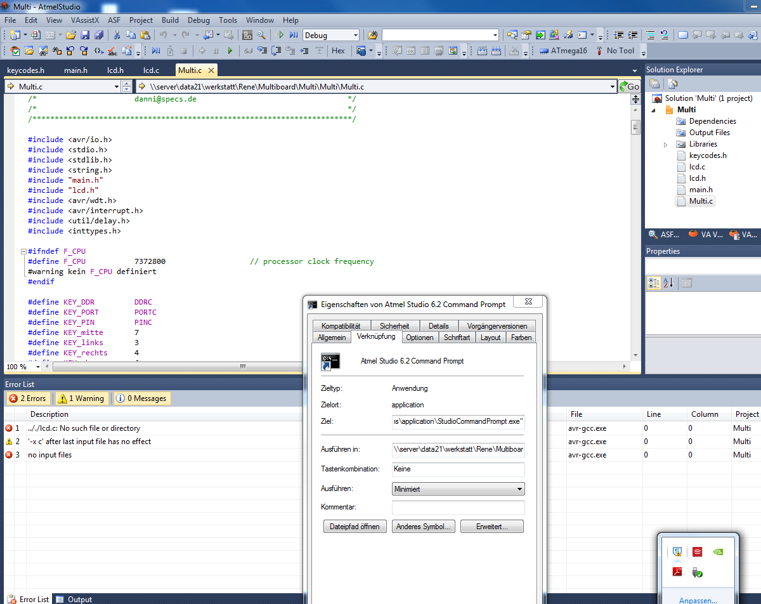The image size is (761, 604).
Task: Click the green Continue play icon
Action: click(230, 51)
